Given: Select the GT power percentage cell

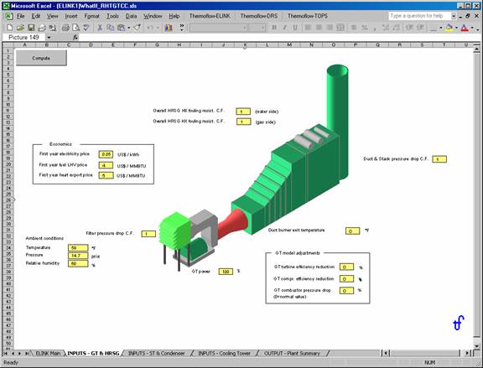Looking at the screenshot, I should pyautogui.click(x=226, y=272).
